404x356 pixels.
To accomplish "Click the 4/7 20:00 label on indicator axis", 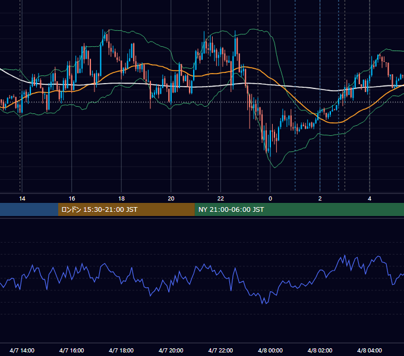I will [171, 350].
